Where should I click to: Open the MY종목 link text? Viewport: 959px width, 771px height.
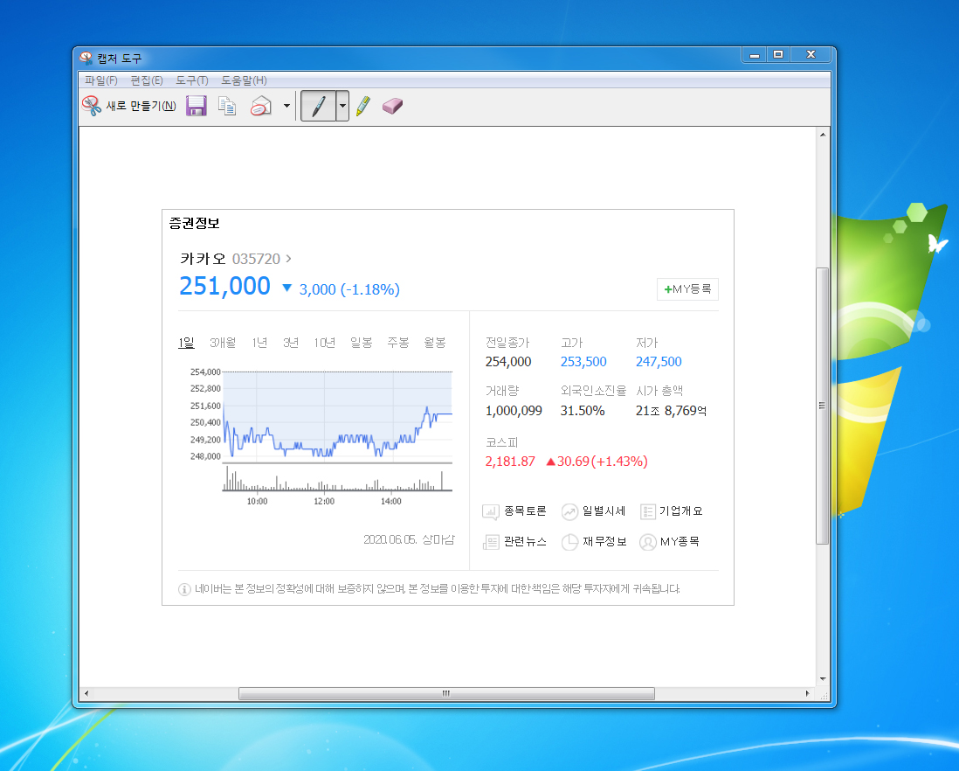tap(680, 542)
